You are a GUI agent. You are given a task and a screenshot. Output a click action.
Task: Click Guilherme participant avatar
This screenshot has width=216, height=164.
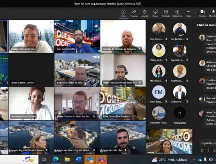tap(180, 92)
